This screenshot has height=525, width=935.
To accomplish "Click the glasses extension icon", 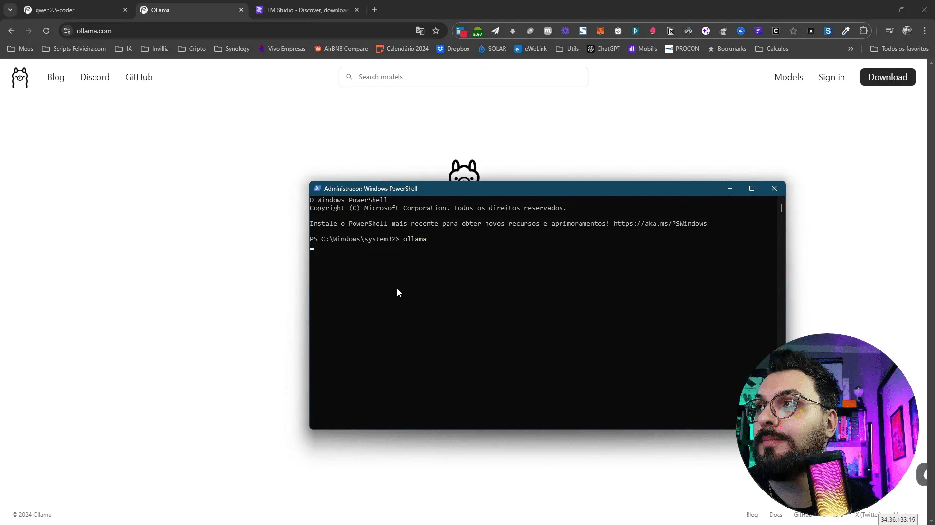I will click(x=688, y=31).
